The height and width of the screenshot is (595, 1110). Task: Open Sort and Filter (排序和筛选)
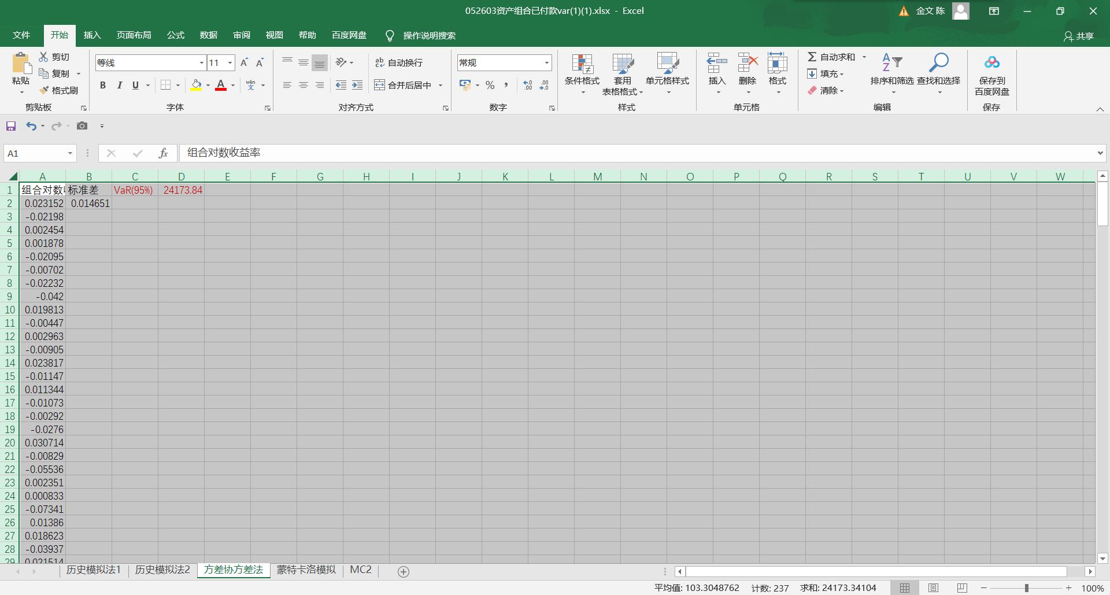pyautogui.click(x=892, y=74)
